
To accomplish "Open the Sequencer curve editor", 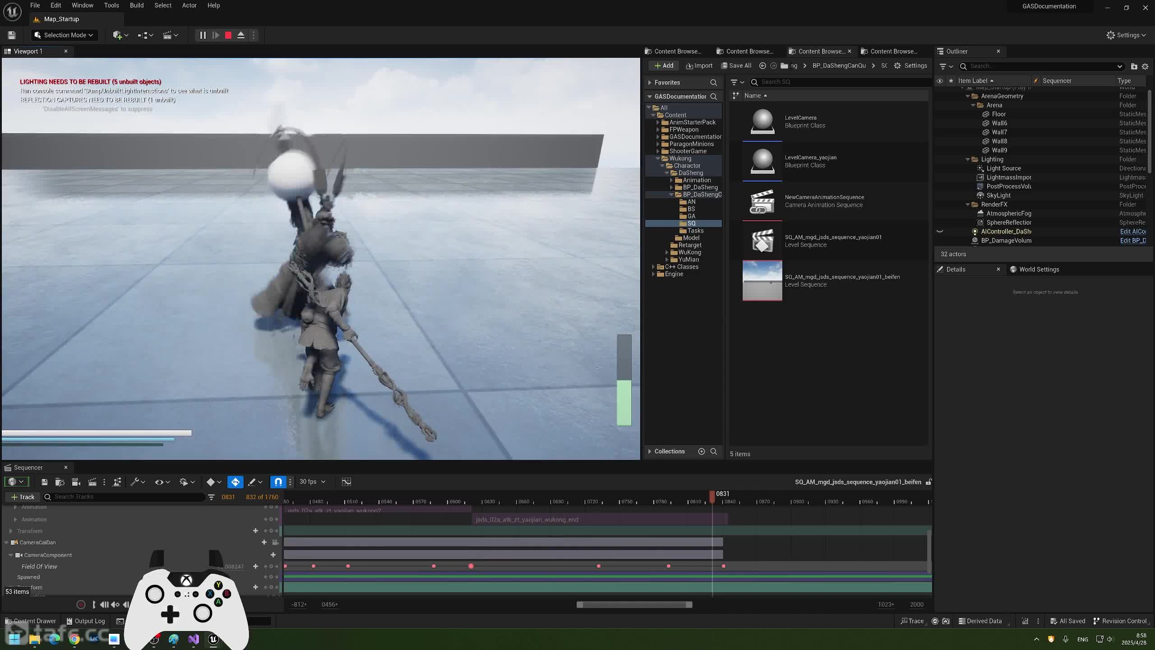I will 346,482.
